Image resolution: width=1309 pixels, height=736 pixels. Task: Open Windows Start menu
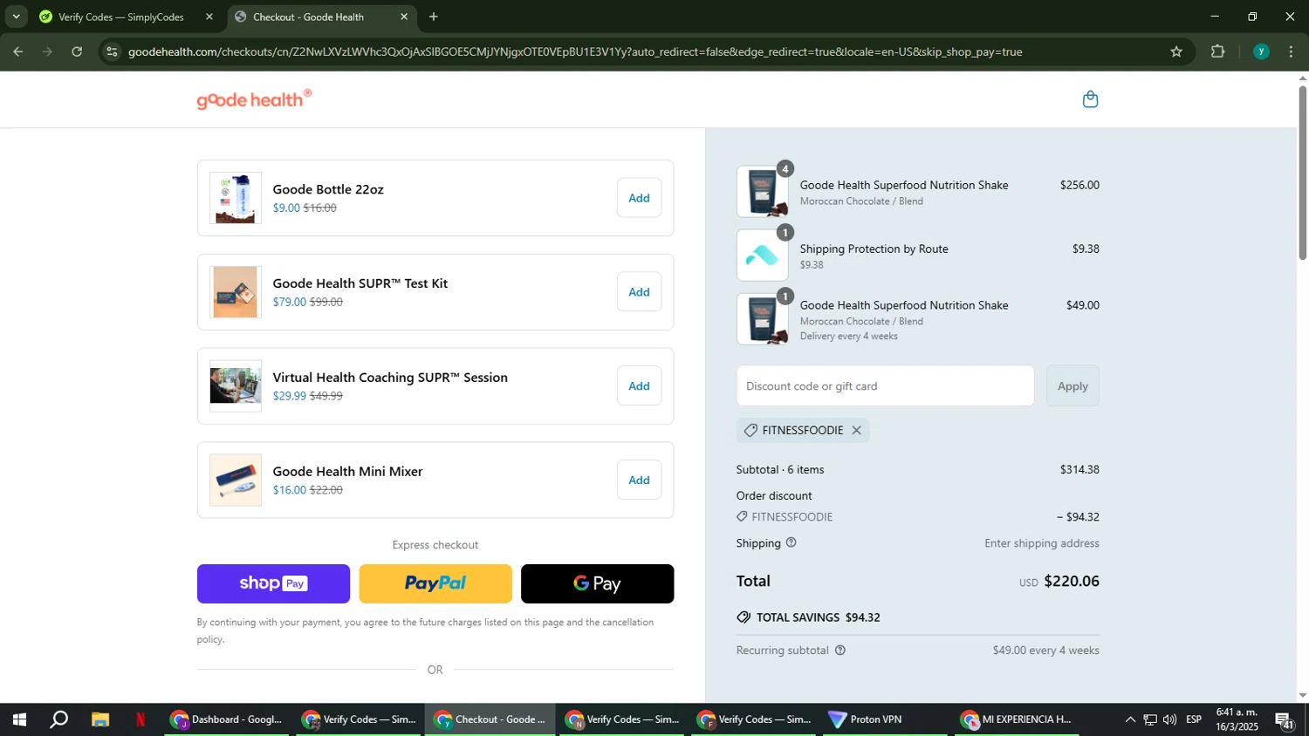pyautogui.click(x=18, y=720)
